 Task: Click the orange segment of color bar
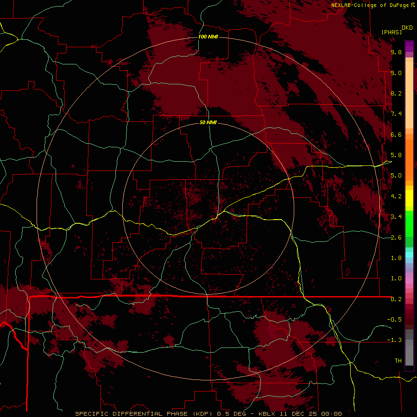pyautogui.click(x=409, y=159)
